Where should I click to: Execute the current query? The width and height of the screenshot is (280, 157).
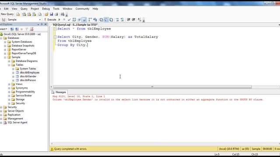(50, 20)
